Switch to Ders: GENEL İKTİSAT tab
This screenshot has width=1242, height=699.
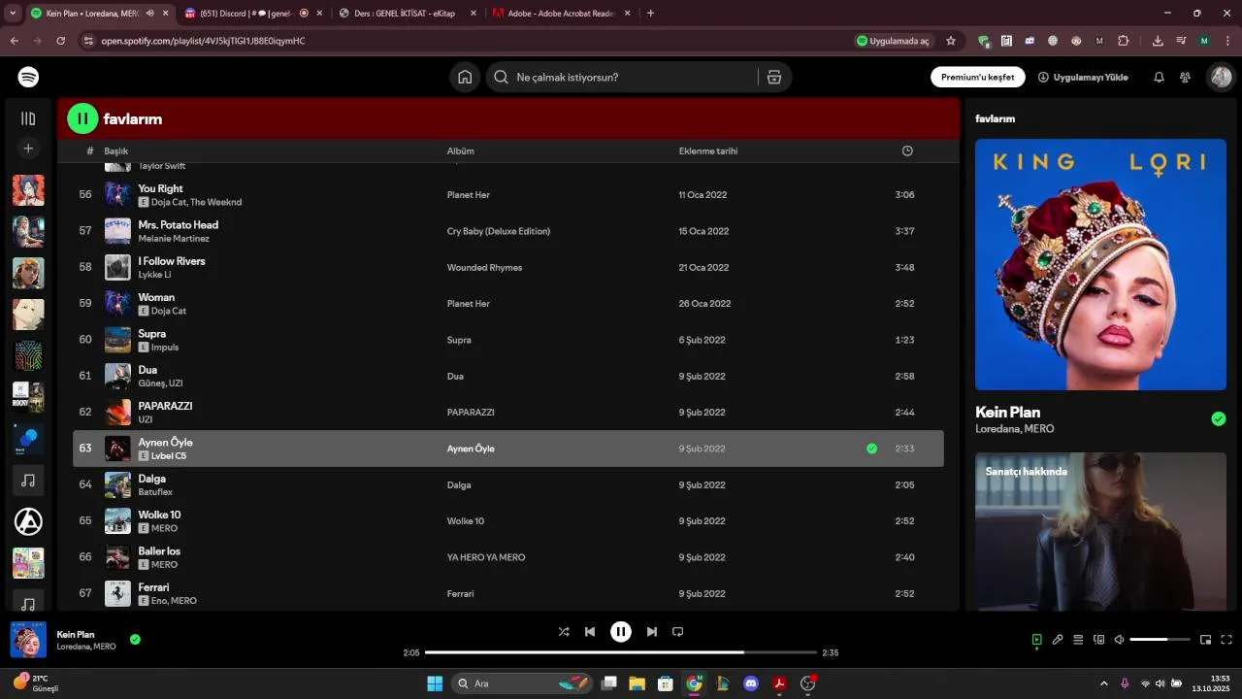click(x=408, y=14)
